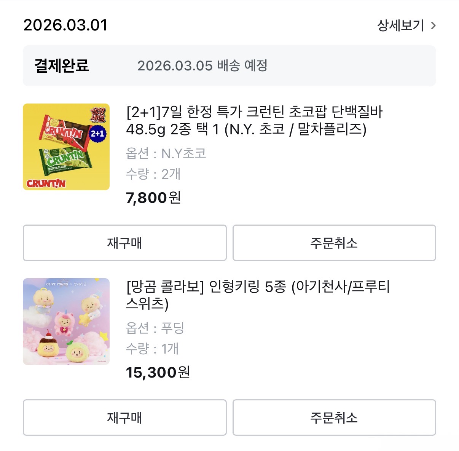Click the 수량 : 2개 quantity text
This screenshot has height=451, width=459.
click(x=153, y=174)
